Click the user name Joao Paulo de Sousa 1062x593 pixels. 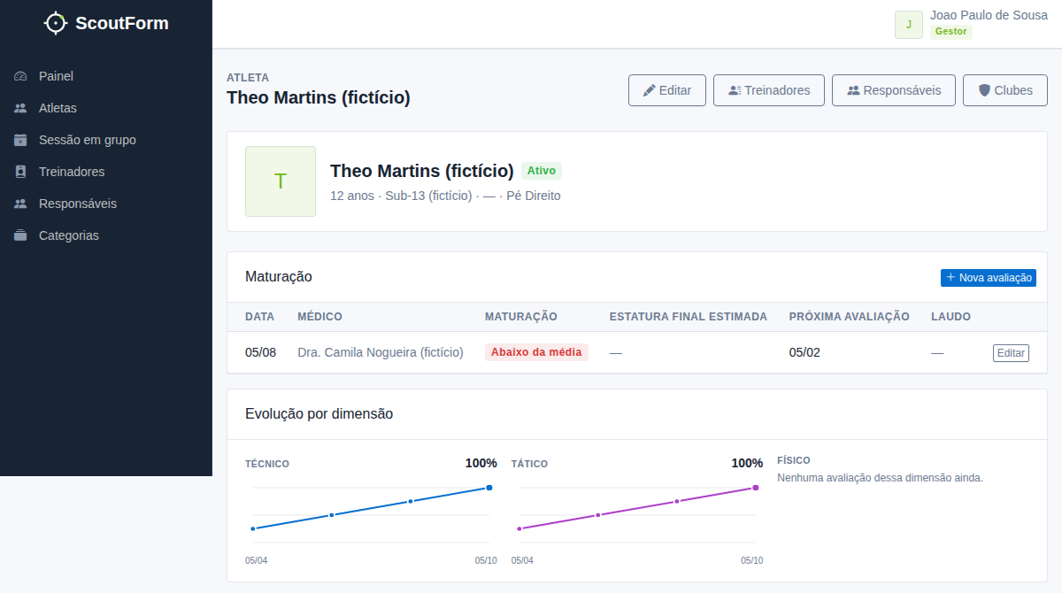(989, 15)
